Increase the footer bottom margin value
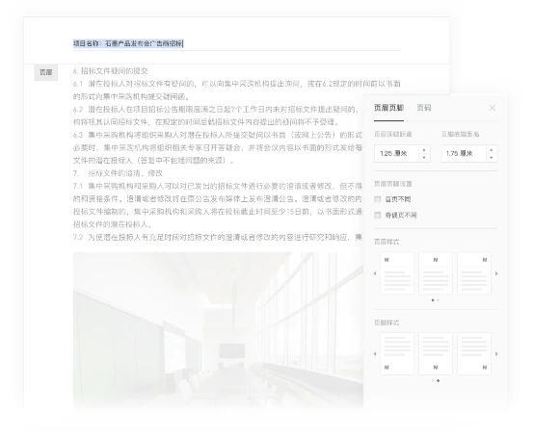 492,150
